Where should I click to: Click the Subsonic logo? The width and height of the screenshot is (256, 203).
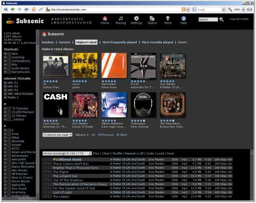[x=25, y=21]
